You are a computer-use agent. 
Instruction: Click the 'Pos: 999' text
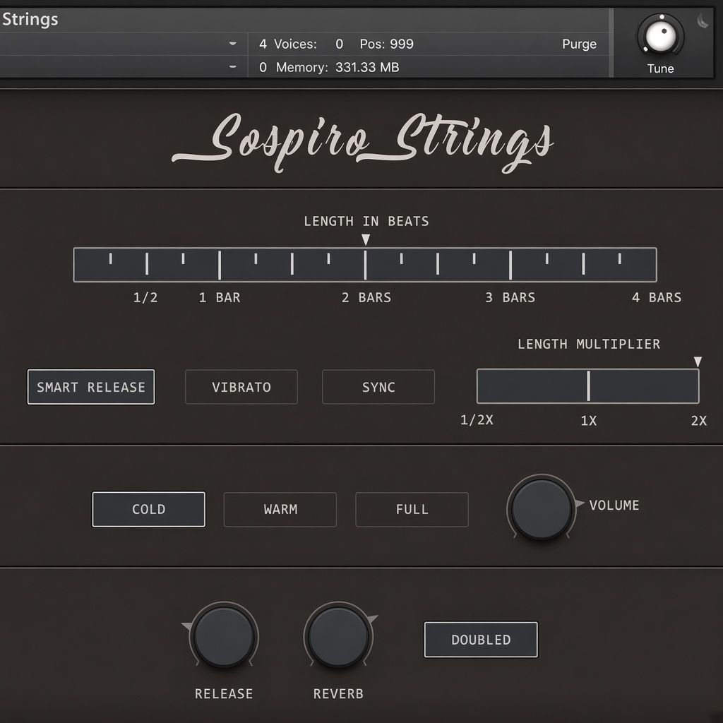pyautogui.click(x=386, y=44)
